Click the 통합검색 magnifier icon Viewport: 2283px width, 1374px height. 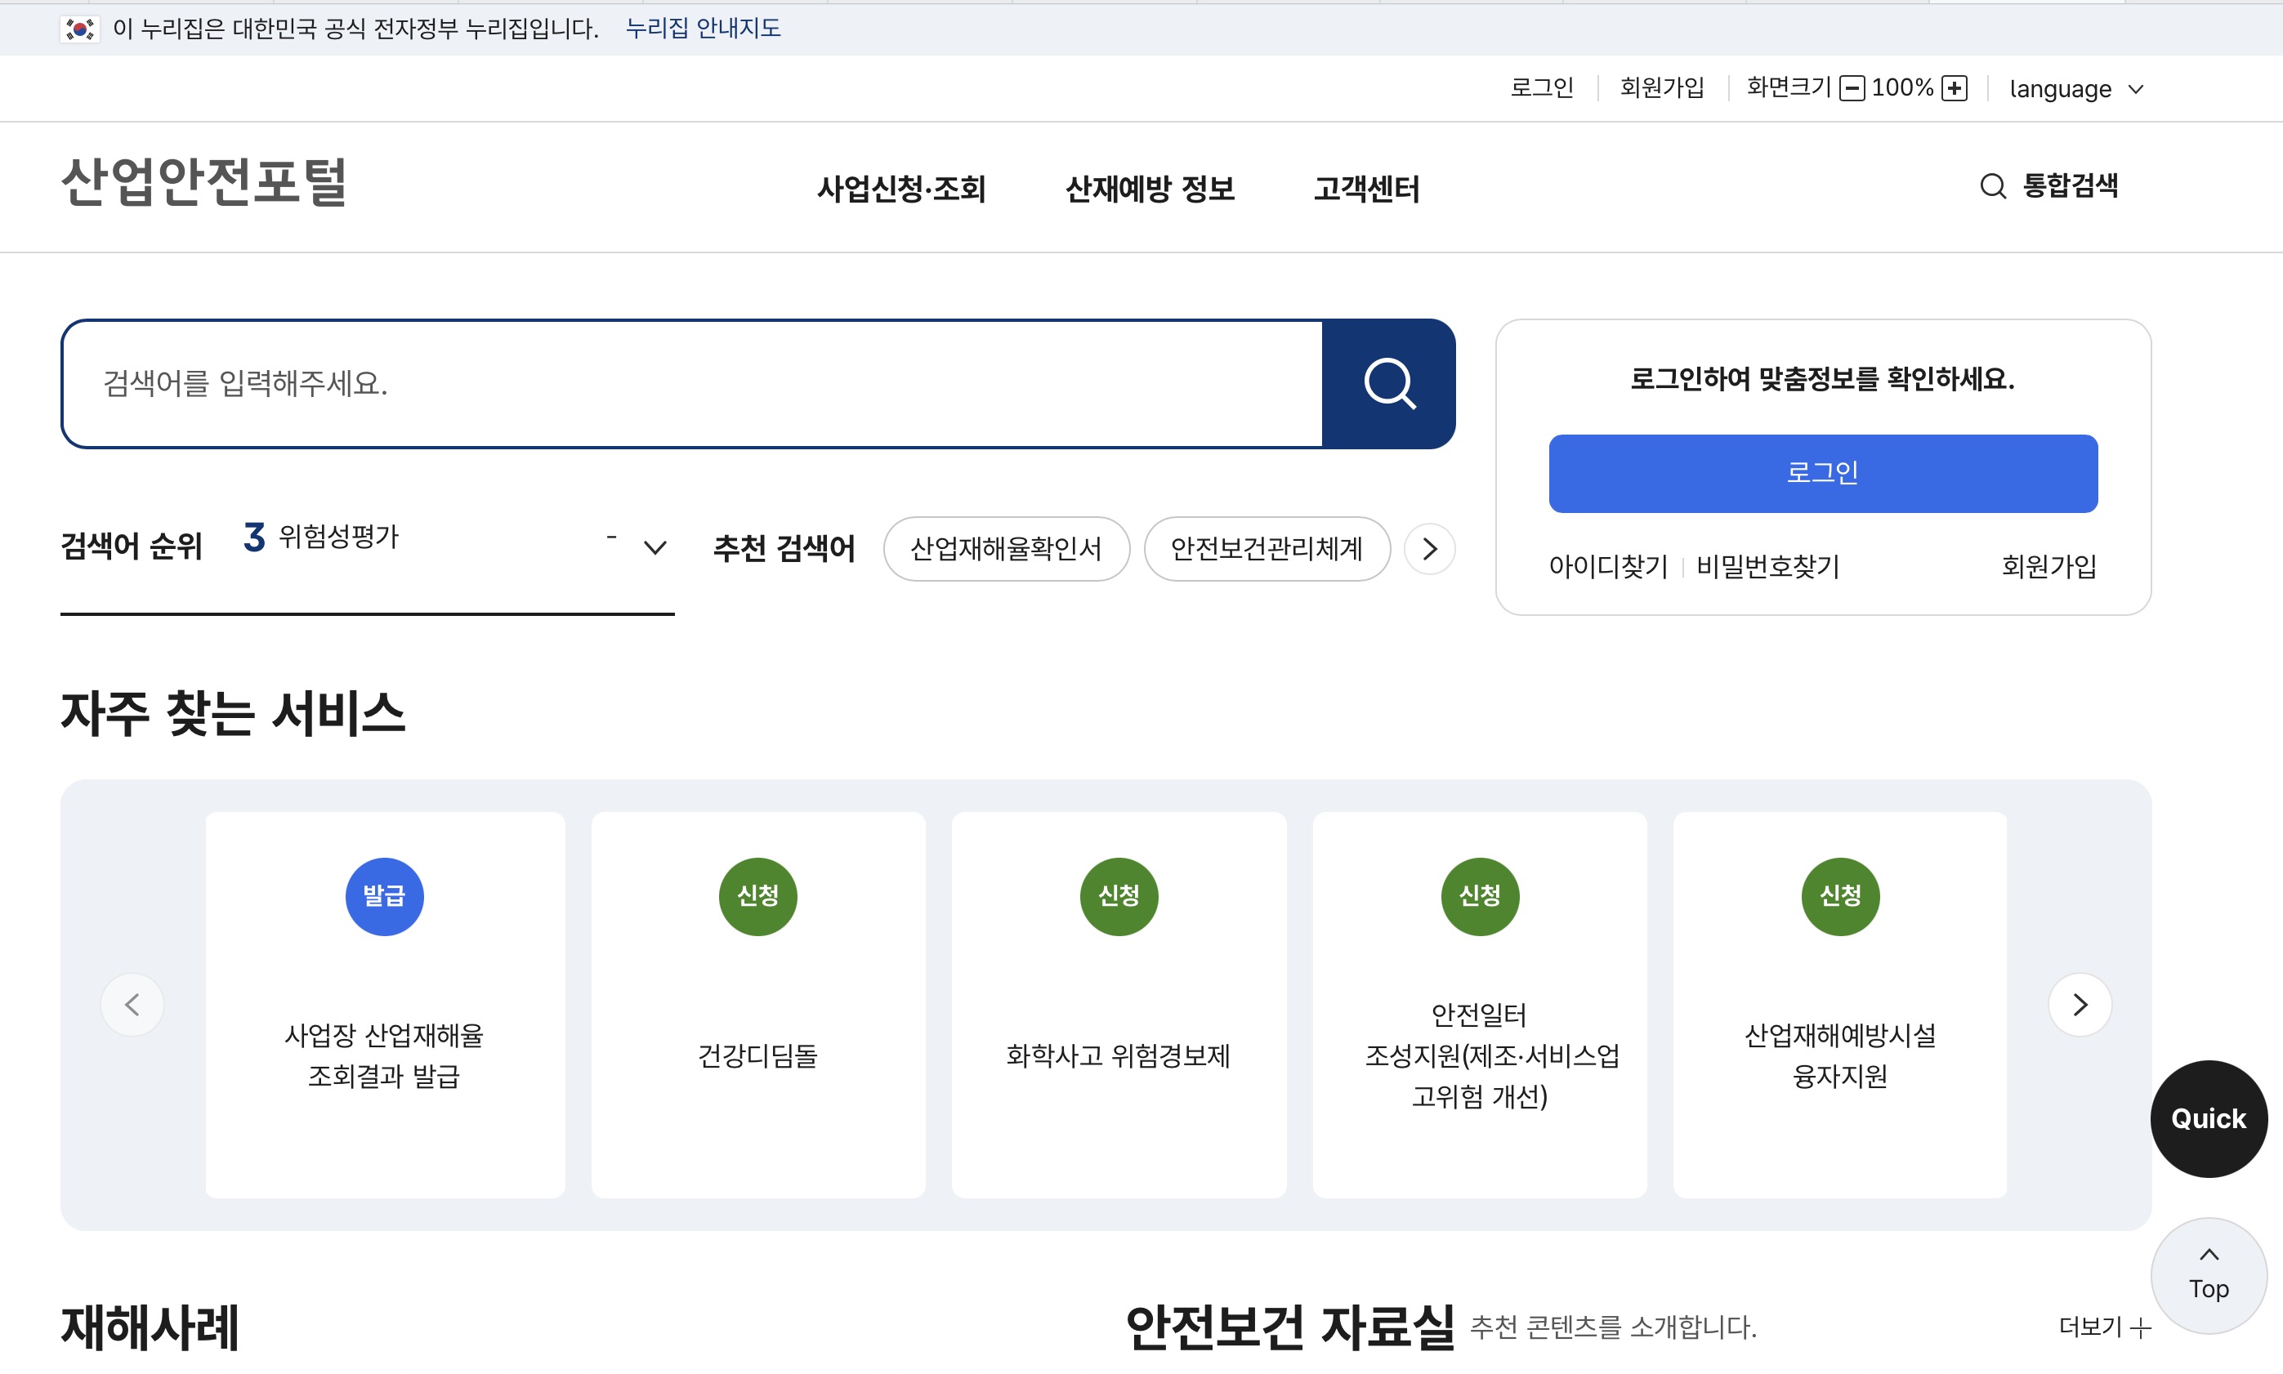1991,186
